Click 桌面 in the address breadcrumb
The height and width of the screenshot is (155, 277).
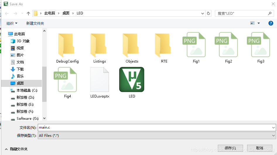pyautogui.click(x=66, y=13)
